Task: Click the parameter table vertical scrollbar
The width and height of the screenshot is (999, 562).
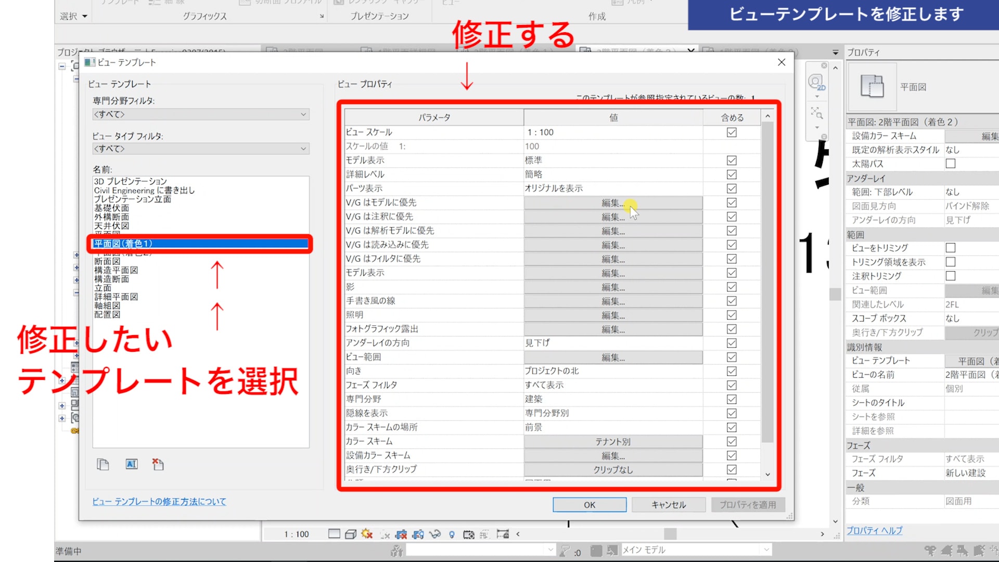Action: pos(767,281)
